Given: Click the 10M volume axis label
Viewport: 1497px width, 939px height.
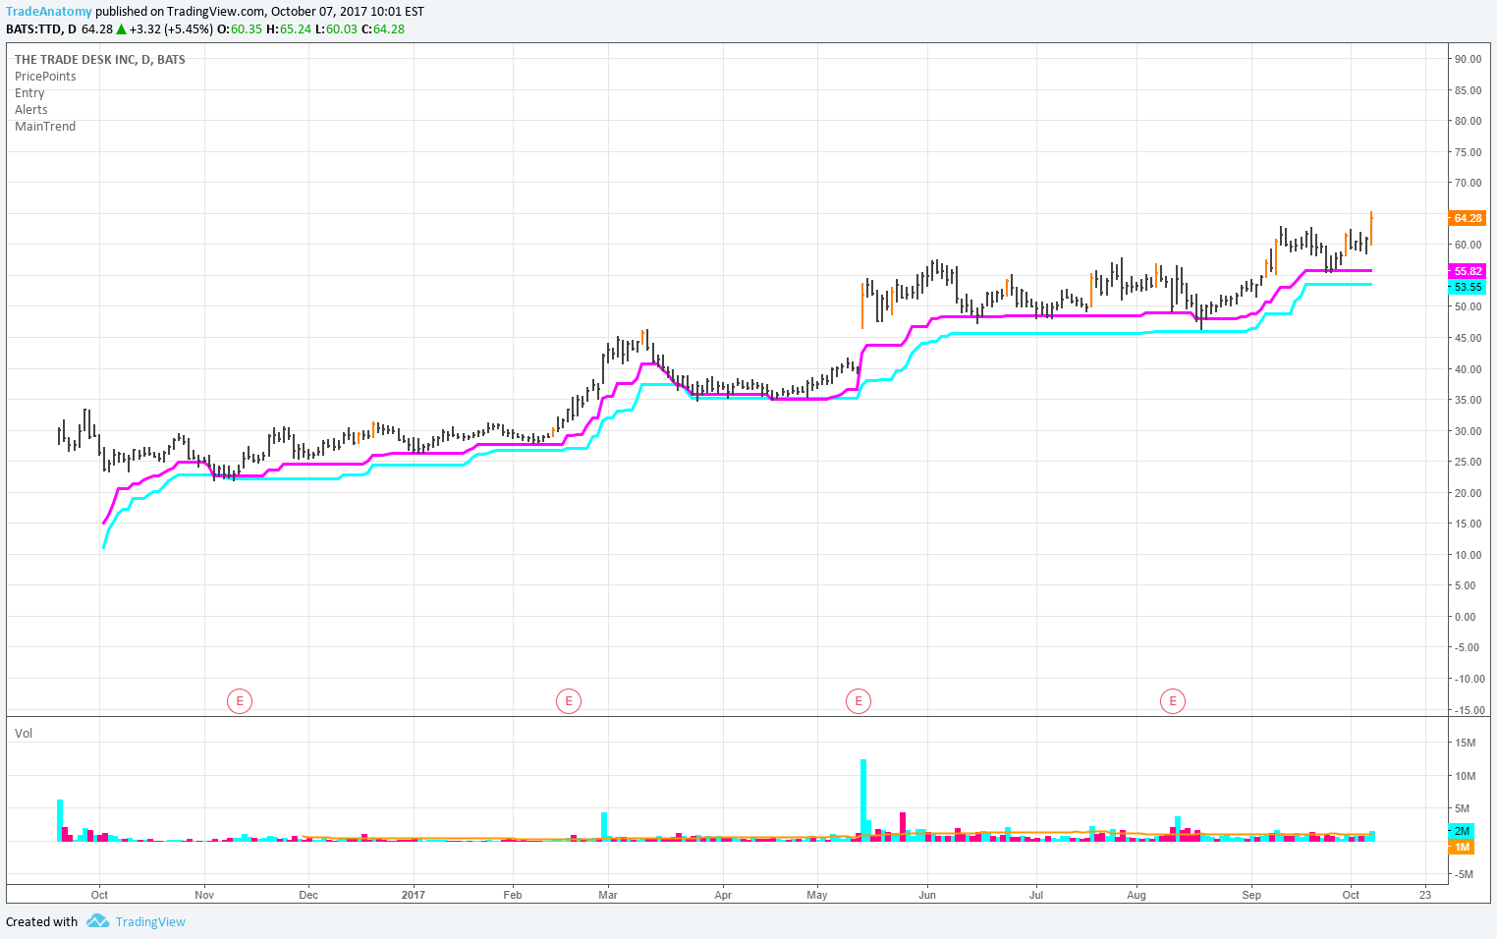Looking at the screenshot, I should [1466, 776].
